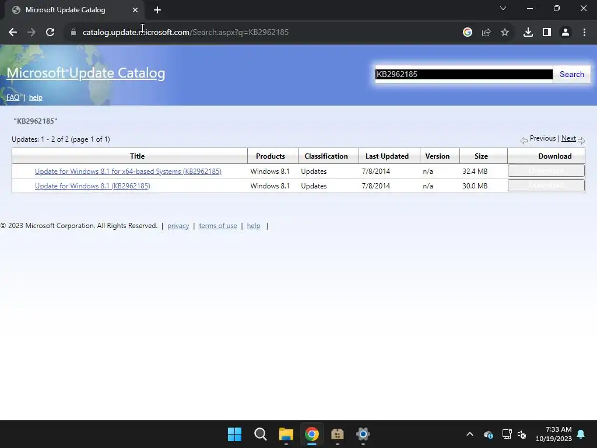Open the help link under the logo

36,97
